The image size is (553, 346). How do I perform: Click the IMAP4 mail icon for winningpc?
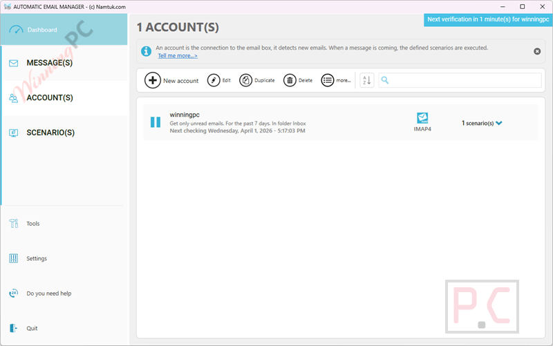coord(422,118)
